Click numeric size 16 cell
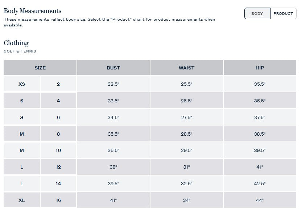This screenshot has width=306, height=212. 58,200
